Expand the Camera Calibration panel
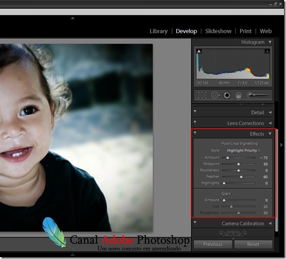The height and width of the screenshot is (259, 286). pos(270,223)
